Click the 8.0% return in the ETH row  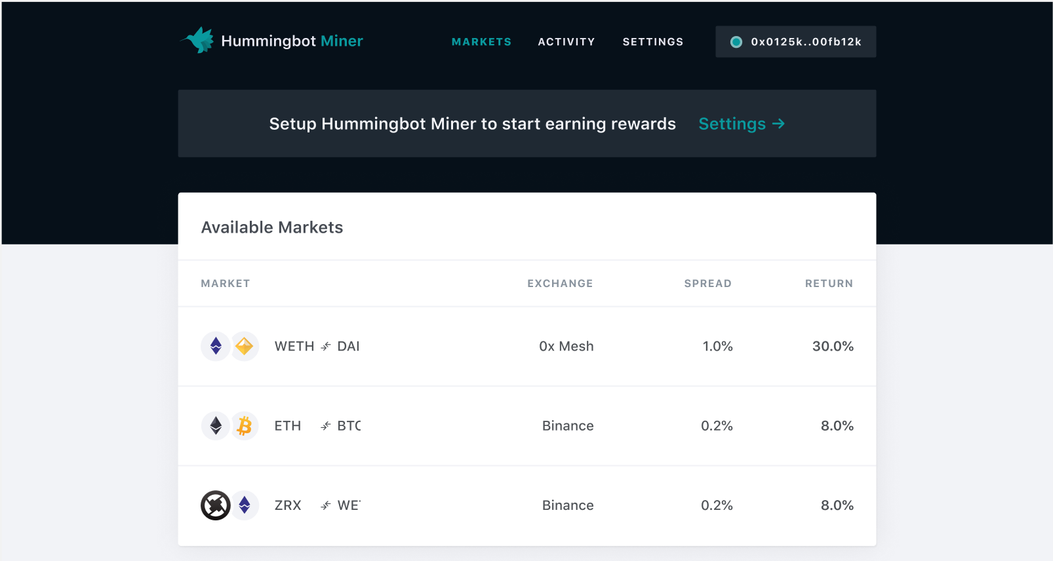837,426
